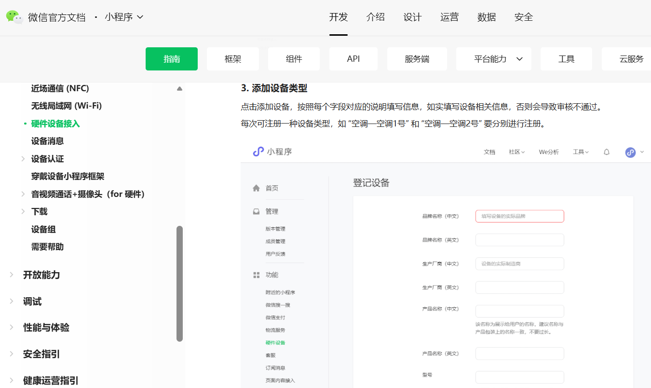Click 物流服务 in the embedded screenshot menu
This screenshot has height=388, width=651.
(275, 330)
